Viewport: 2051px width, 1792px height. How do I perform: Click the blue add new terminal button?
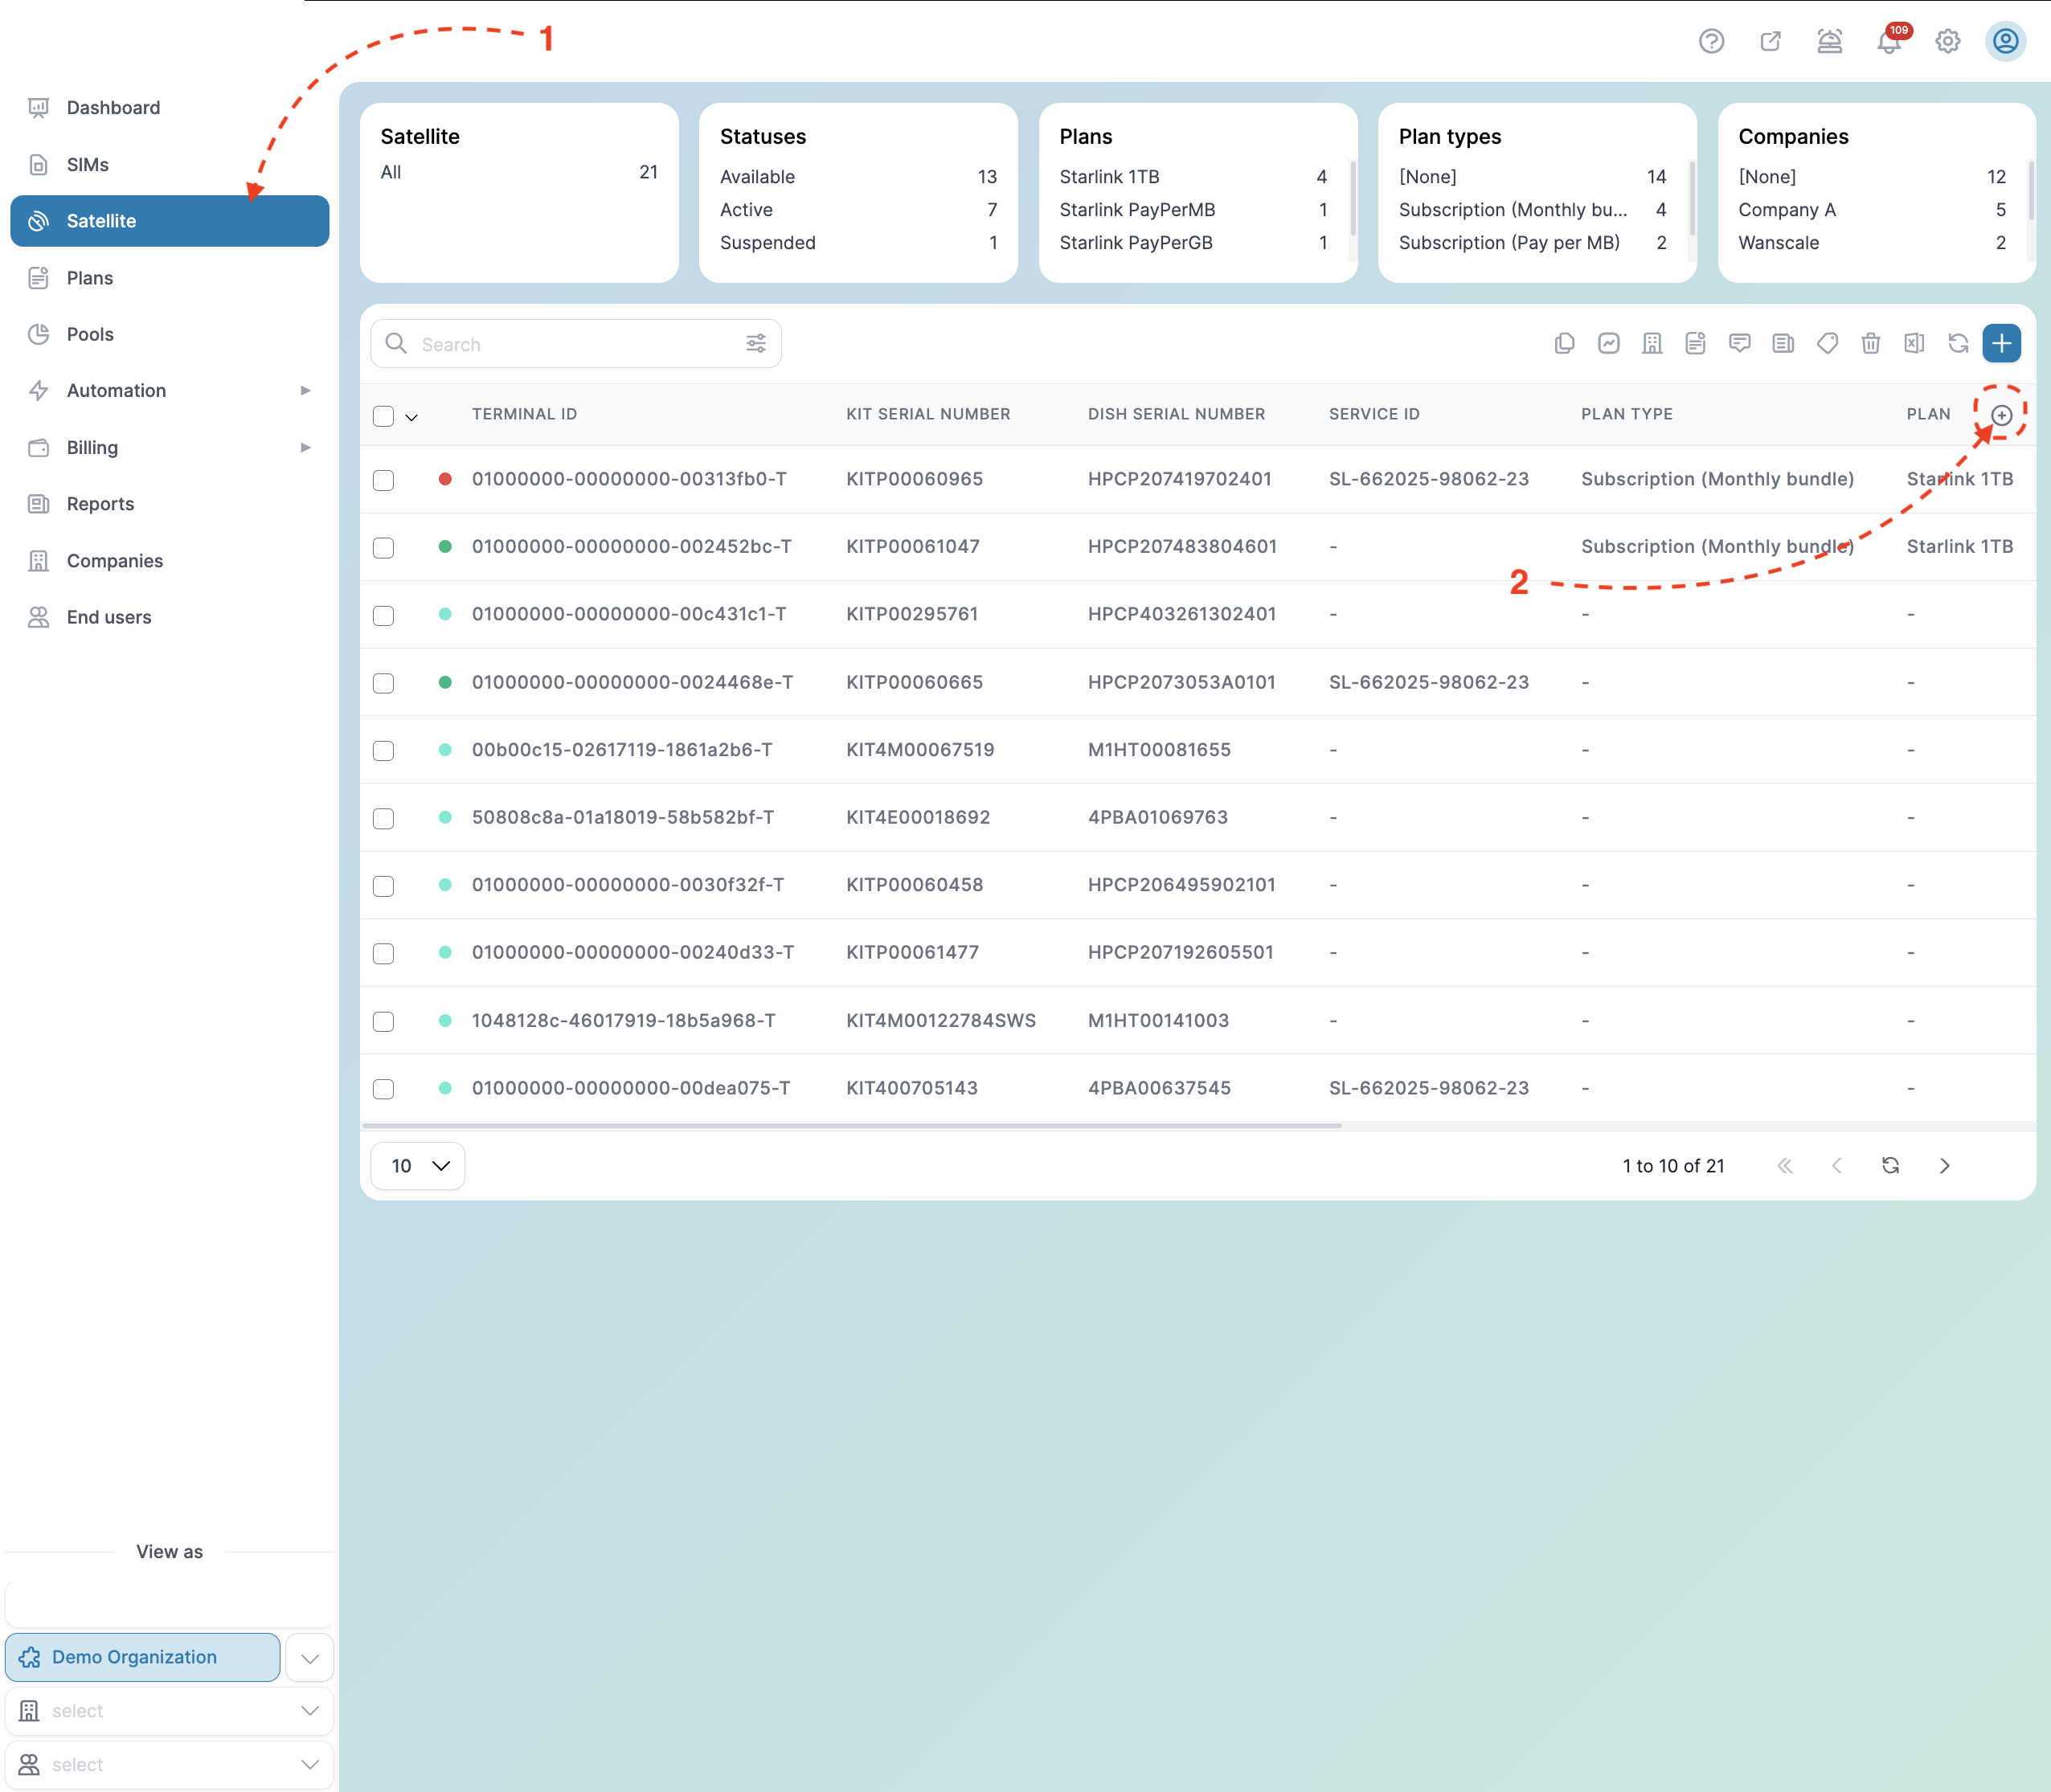[2001, 344]
